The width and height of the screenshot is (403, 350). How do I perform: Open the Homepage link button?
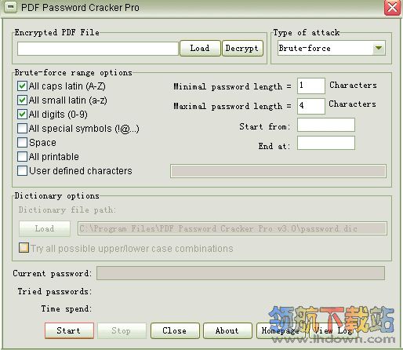pyautogui.click(x=280, y=330)
